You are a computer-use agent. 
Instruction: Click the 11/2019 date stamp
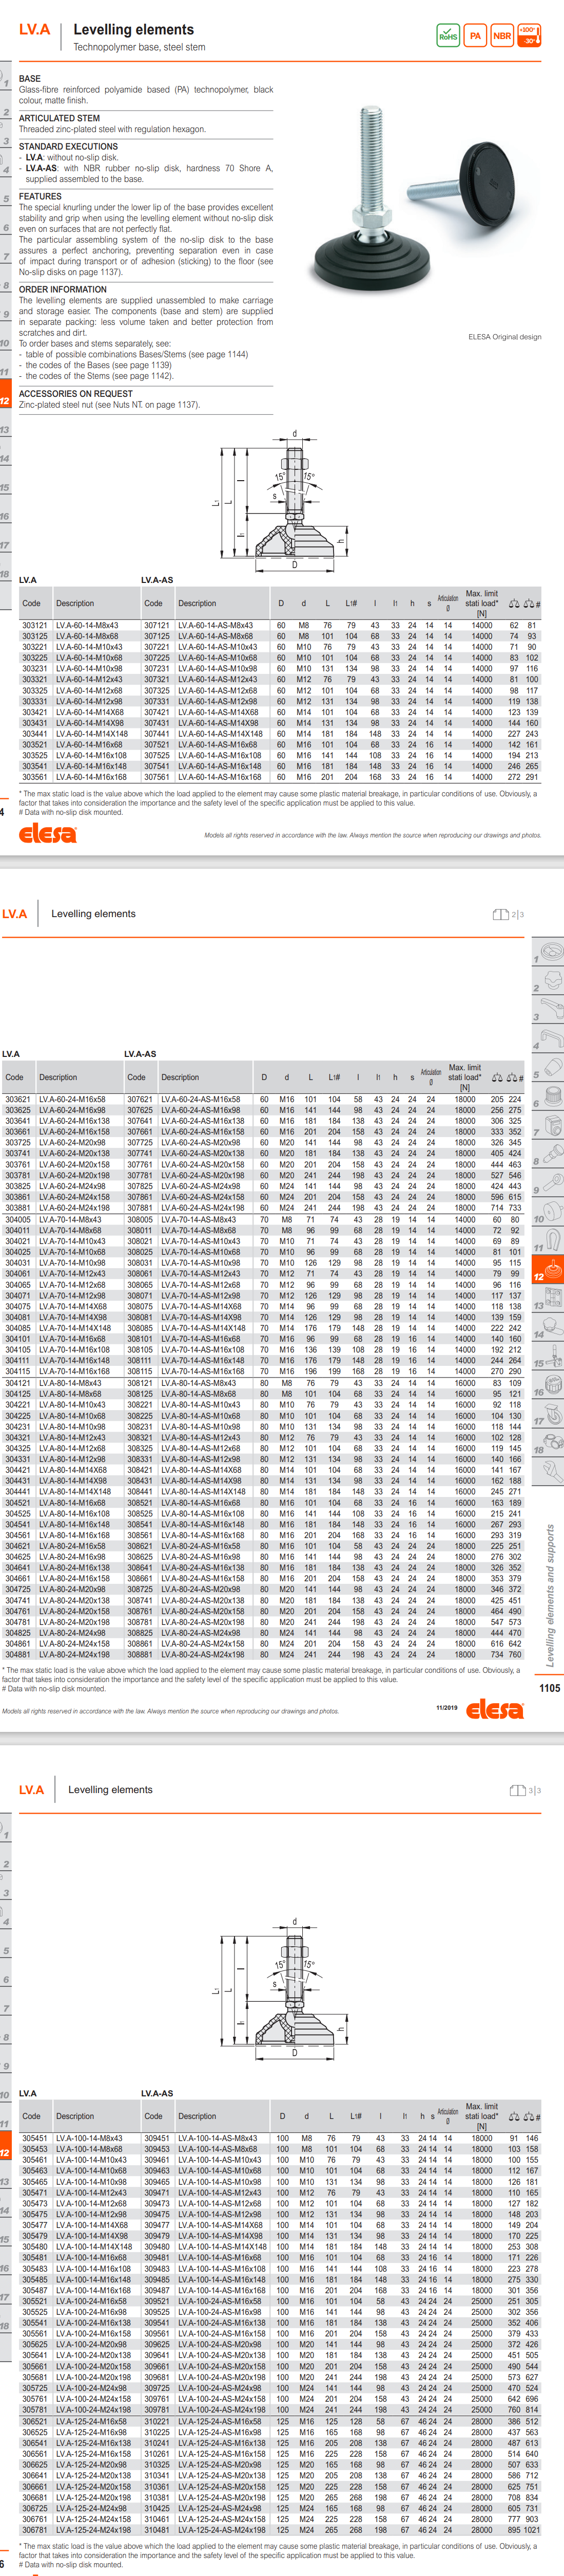(x=446, y=1708)
